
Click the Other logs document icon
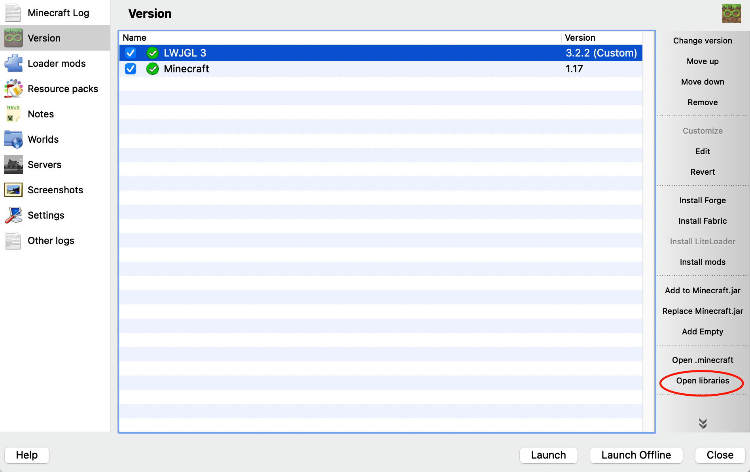[x=13, y=240]
